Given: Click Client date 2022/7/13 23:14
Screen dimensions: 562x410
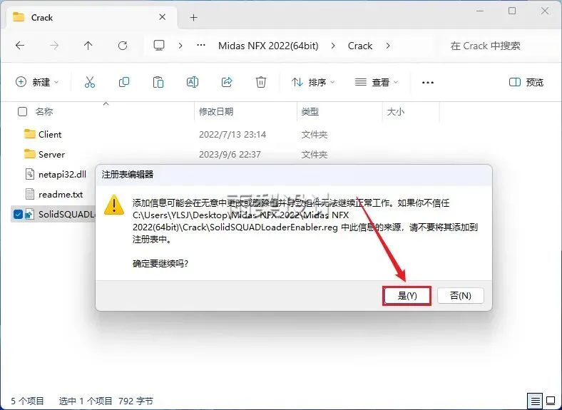Looking at the screenshot, I should (233, 135).
